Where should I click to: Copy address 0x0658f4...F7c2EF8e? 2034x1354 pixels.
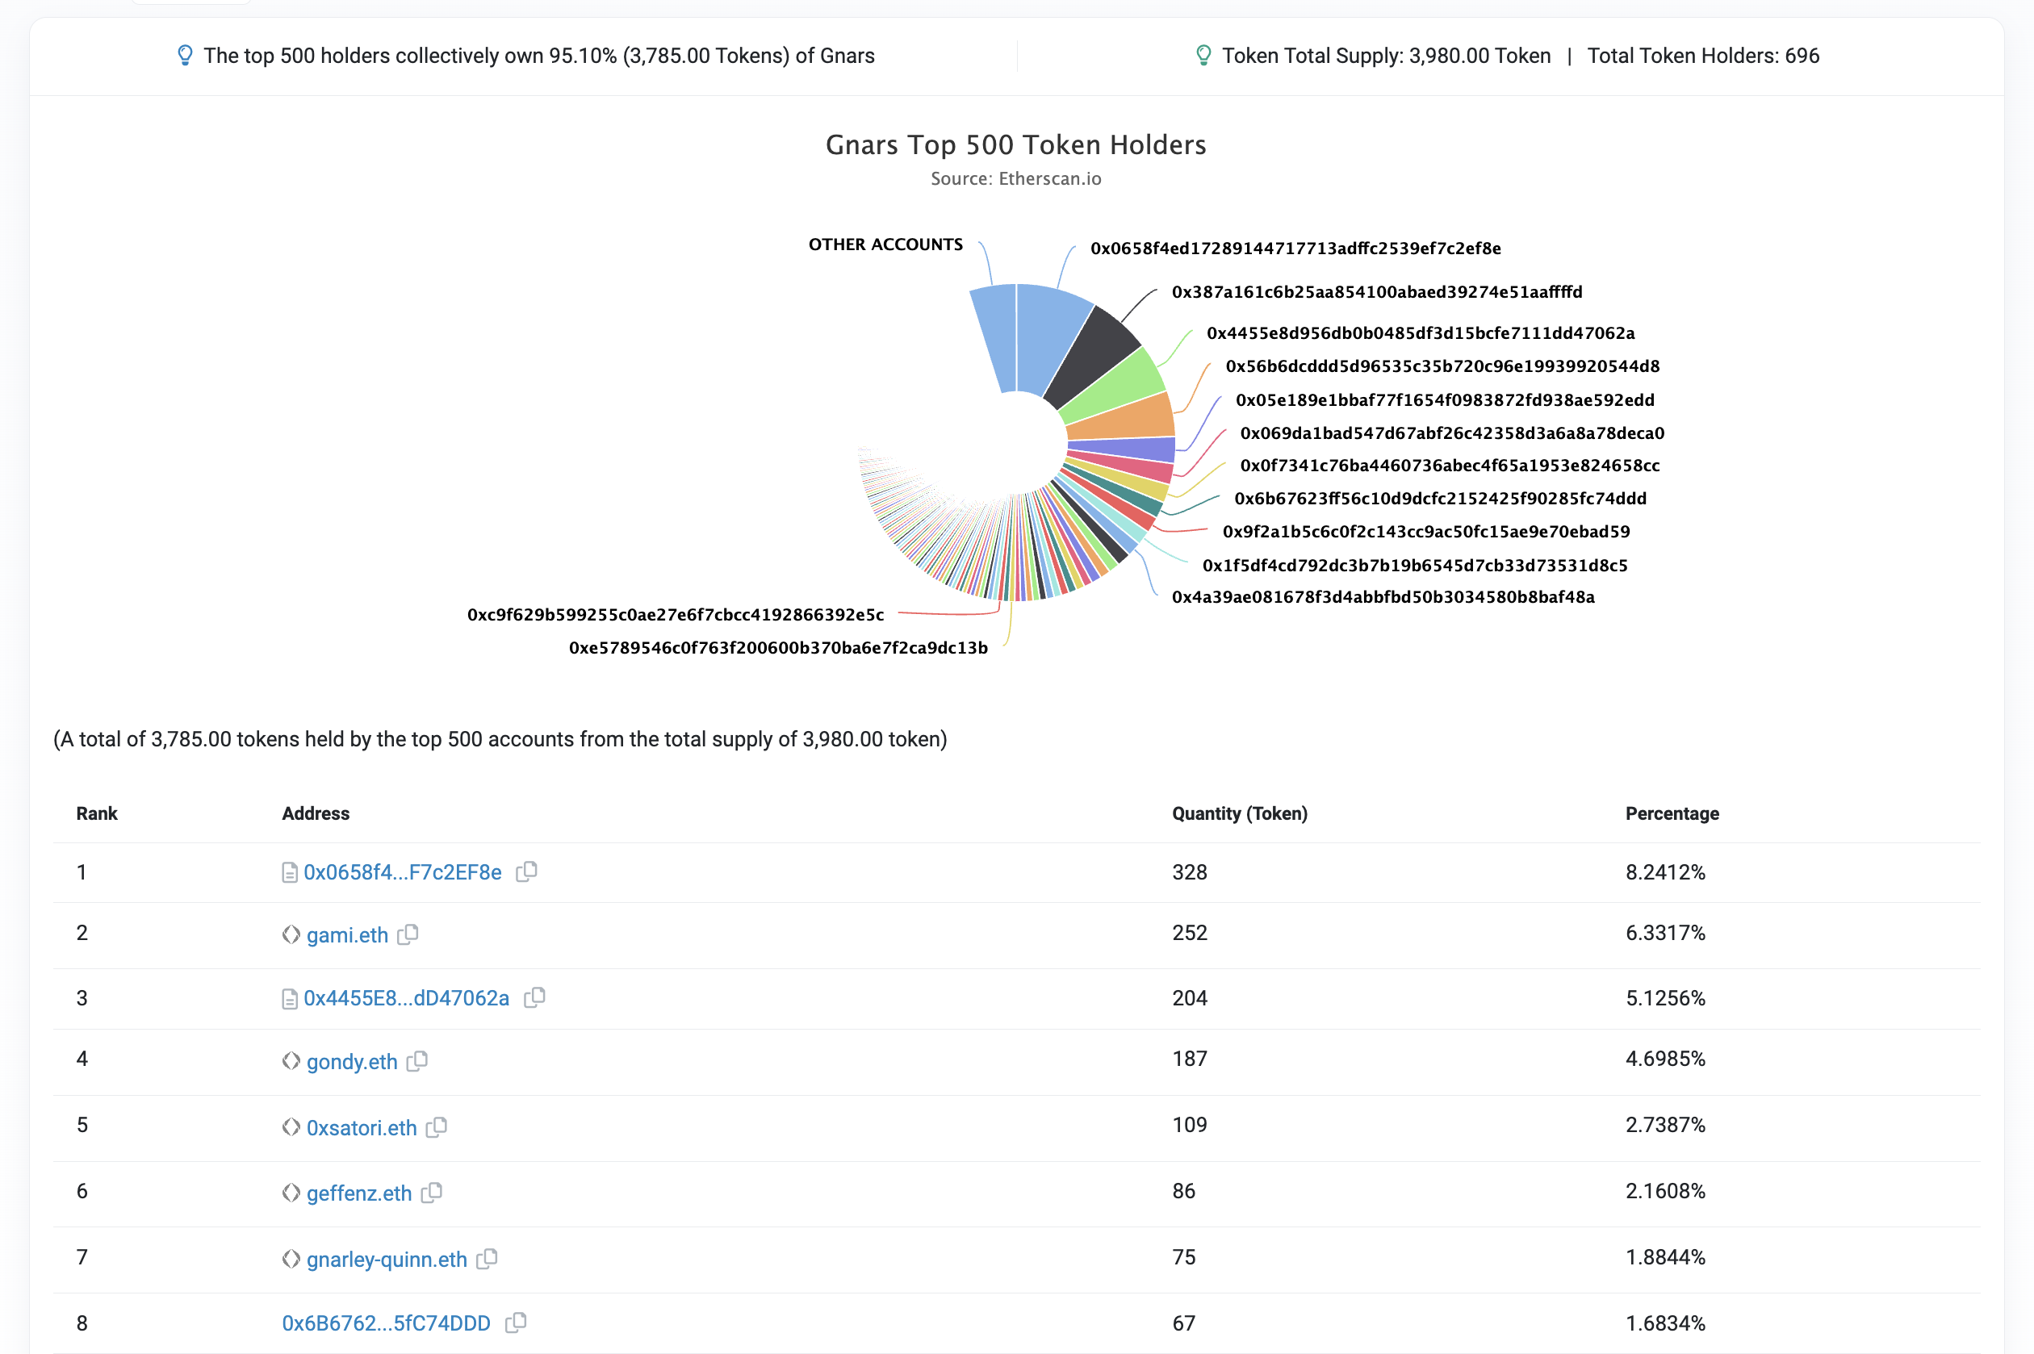tap(526, 871)
